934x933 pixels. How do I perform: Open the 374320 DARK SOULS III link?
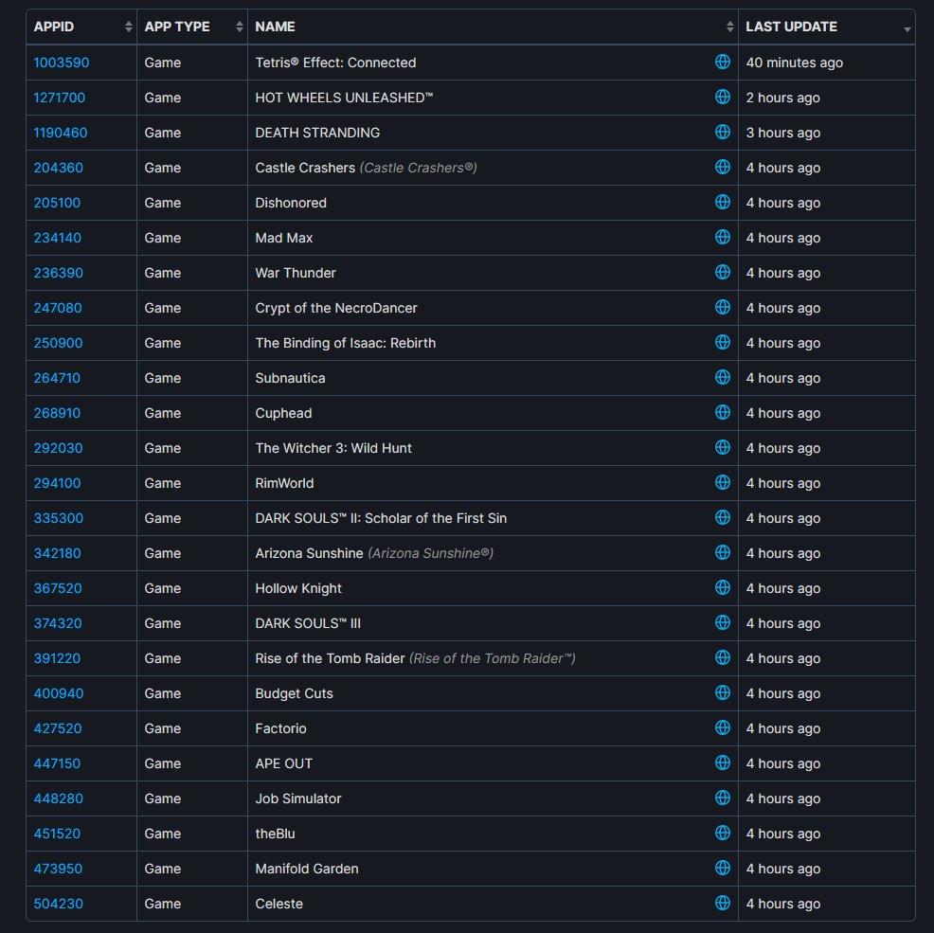click(x=58, y=623)
